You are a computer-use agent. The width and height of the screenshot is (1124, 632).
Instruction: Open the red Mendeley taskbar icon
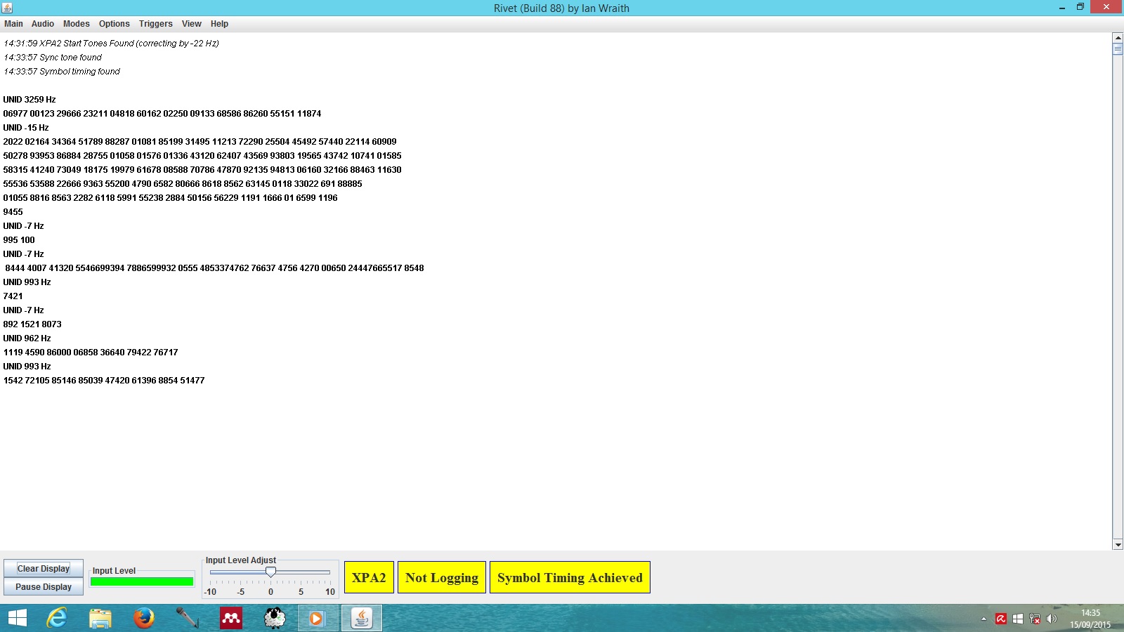[231, 618]
